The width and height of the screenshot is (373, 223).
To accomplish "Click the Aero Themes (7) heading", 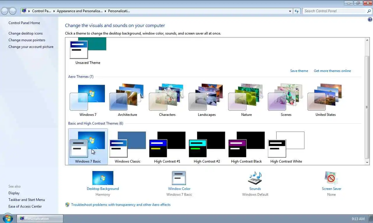I will [x=81, y=77].
